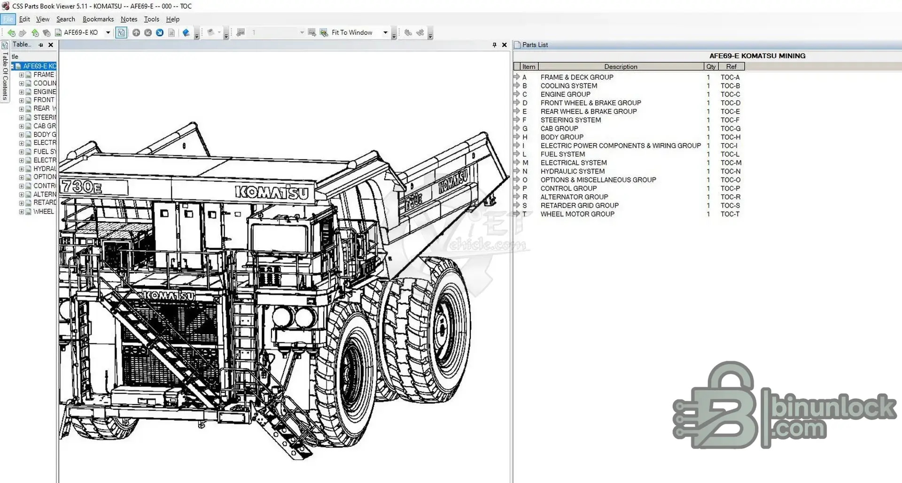Expand the HYDRAU tree node
Viewport: 902px width, 483px height.
coord(22,169)
